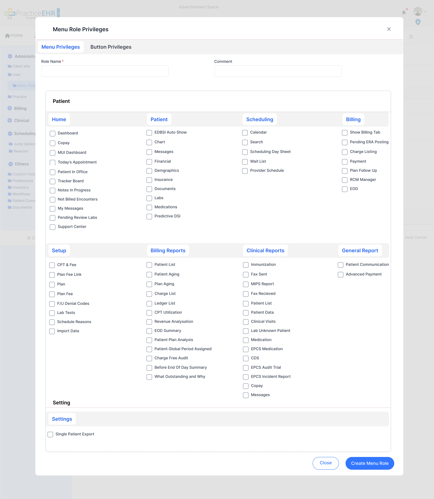Switch to Menu Privileges tab

click(61, 47)
